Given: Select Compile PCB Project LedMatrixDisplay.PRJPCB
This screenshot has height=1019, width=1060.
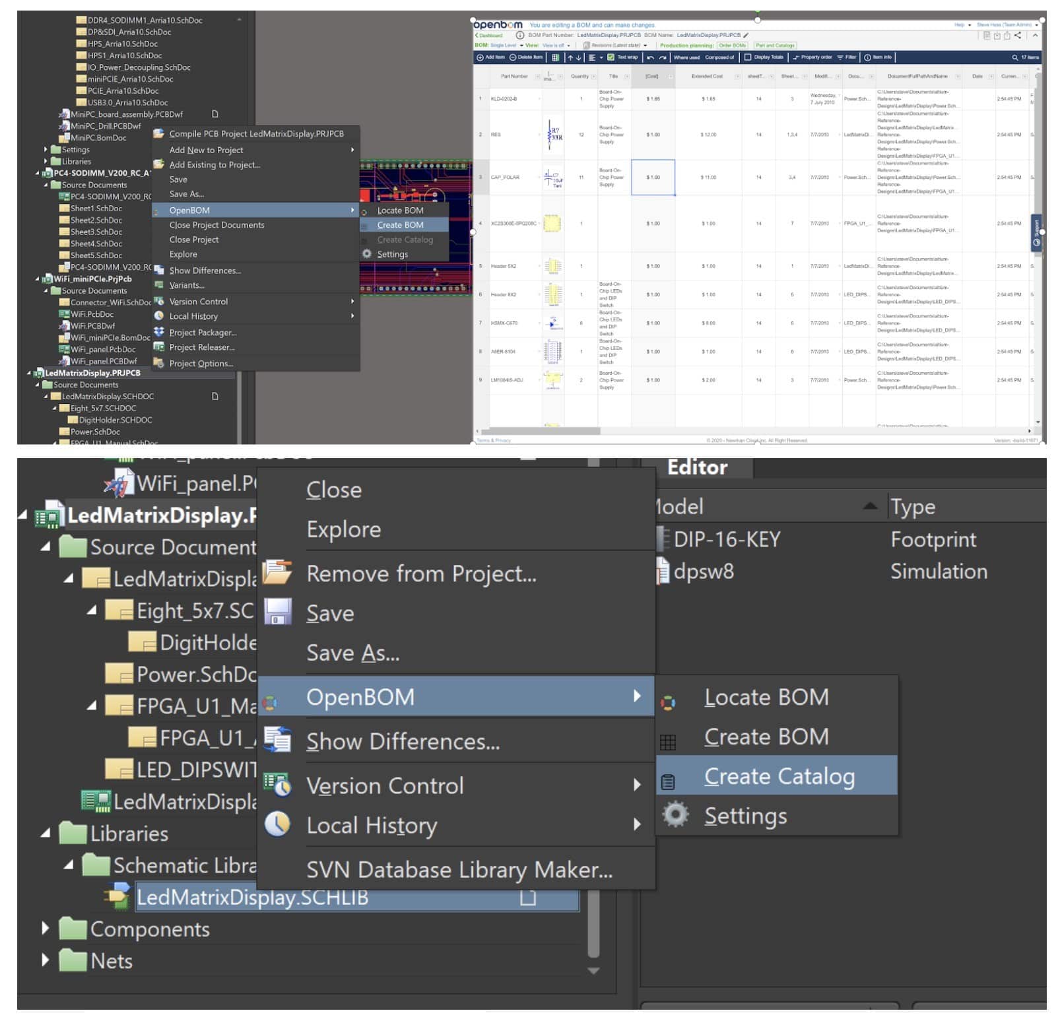Looking at the screenshot, I should (256, 134).
